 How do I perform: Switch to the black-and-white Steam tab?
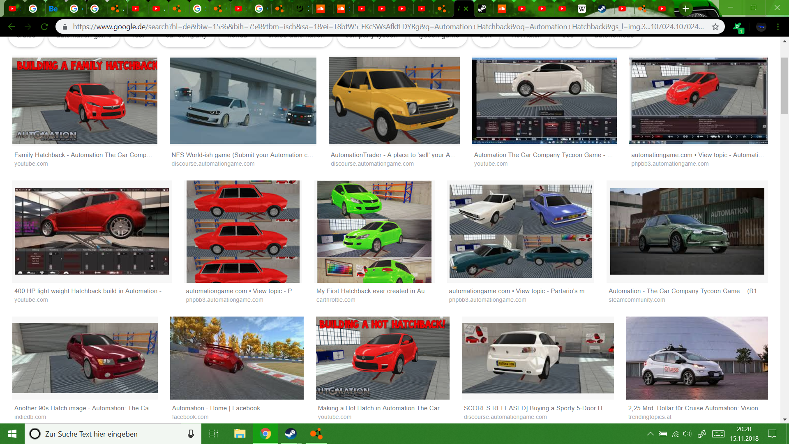point(482,9)
